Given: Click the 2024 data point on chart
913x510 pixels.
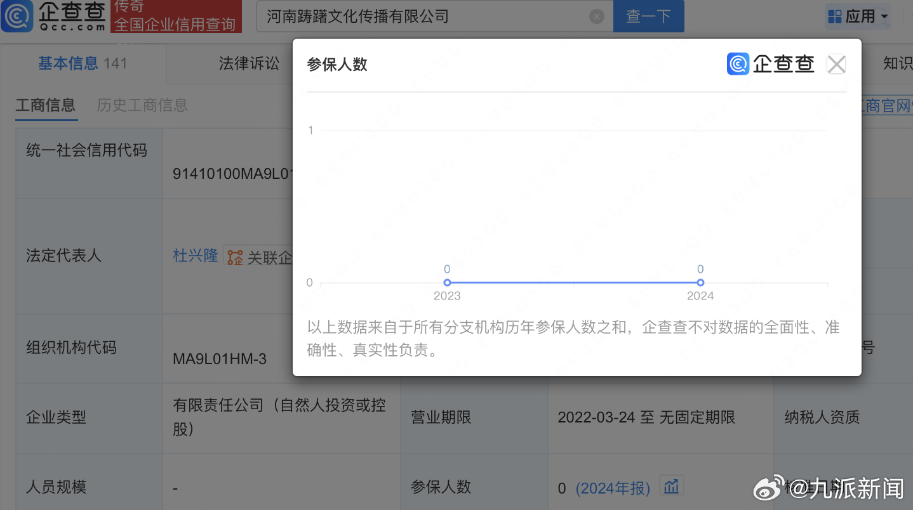Looking at the screenshot, I should click(x=700, y=282).
